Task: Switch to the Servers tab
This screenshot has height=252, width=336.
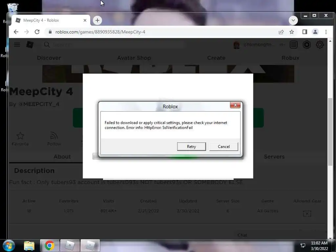Action: 274,157
